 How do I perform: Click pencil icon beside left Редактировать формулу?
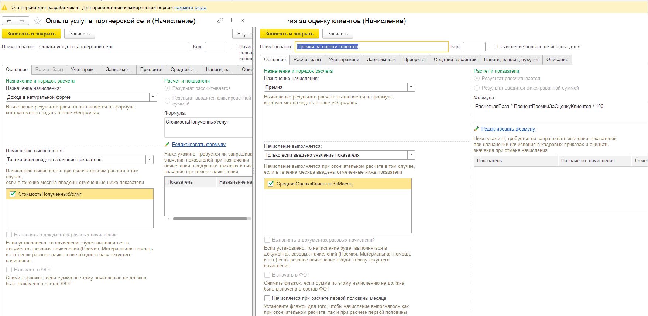click(x=167, y=145)
